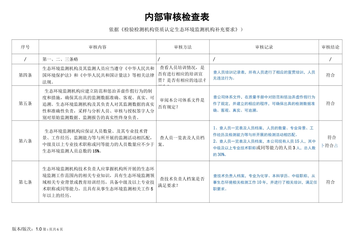Select 第六条 method 查人员一览表及人员档案

tap(181, 141)
